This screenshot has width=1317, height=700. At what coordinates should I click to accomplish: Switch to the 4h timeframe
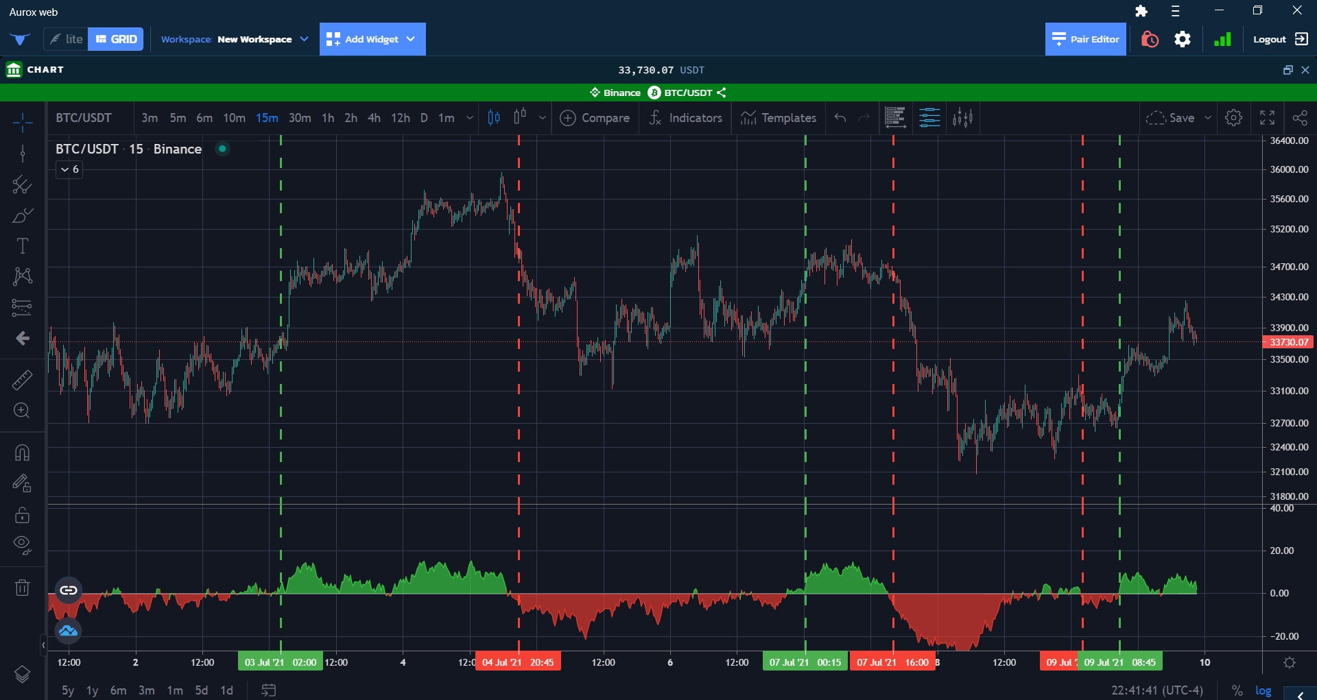(374, 118)
